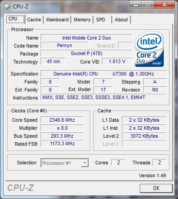Screen dimensions: 178x199
Task: Open the Memory tab
Action: [x=82, y=20]
